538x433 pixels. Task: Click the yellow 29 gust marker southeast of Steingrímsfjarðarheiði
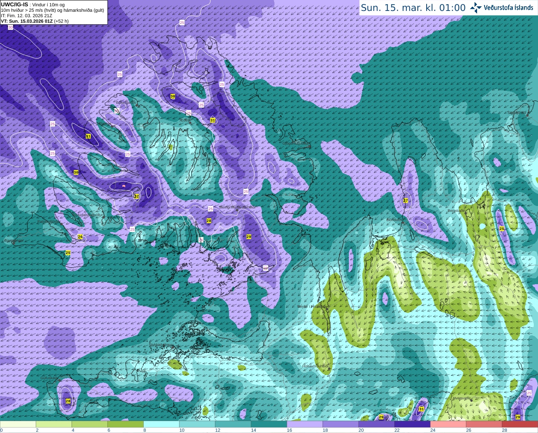tap(249, 237)
